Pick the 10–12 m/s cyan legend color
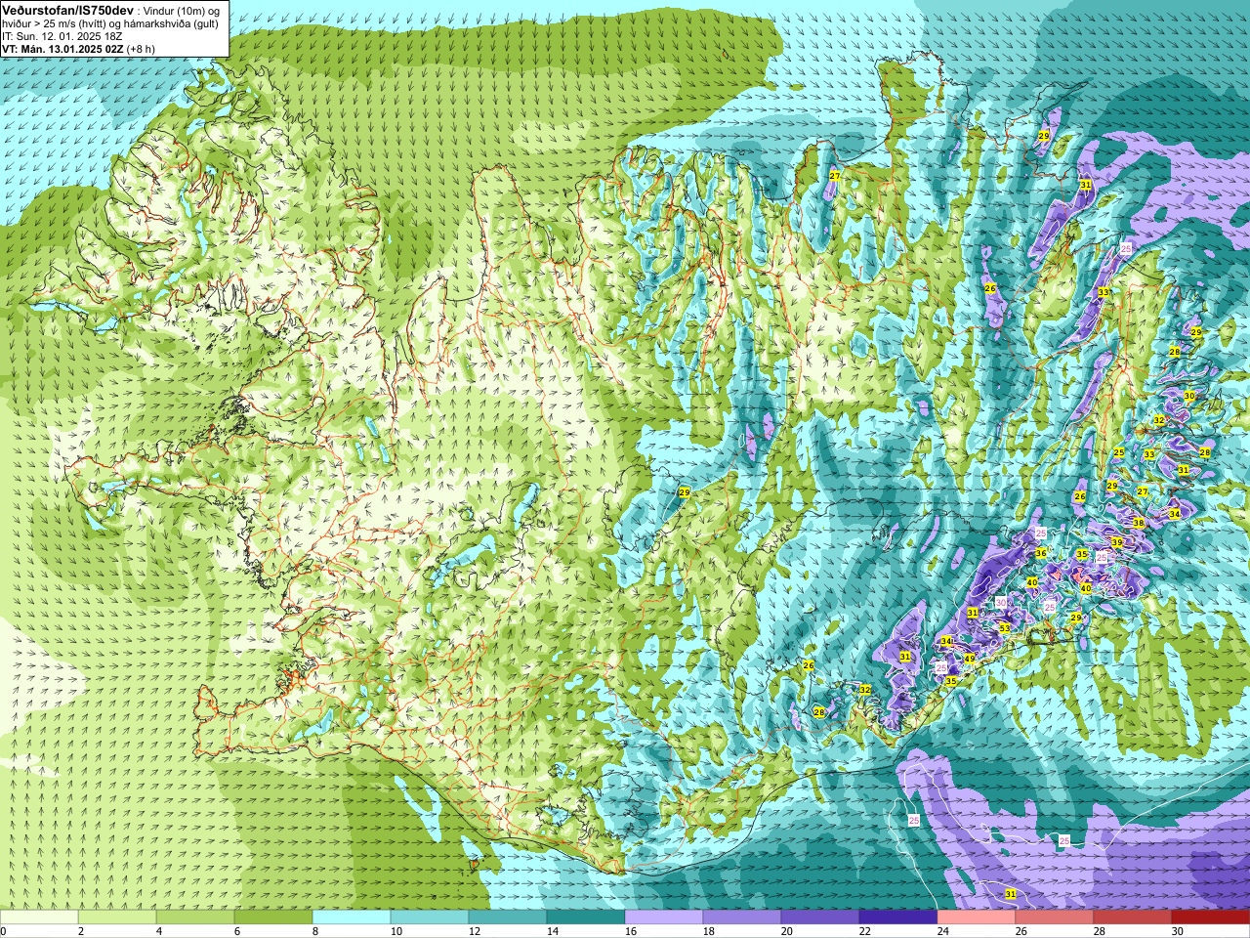 coord(430,917)
